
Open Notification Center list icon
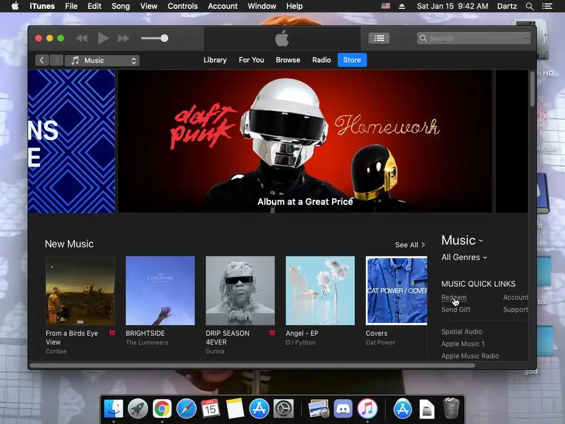coord(547,6)
